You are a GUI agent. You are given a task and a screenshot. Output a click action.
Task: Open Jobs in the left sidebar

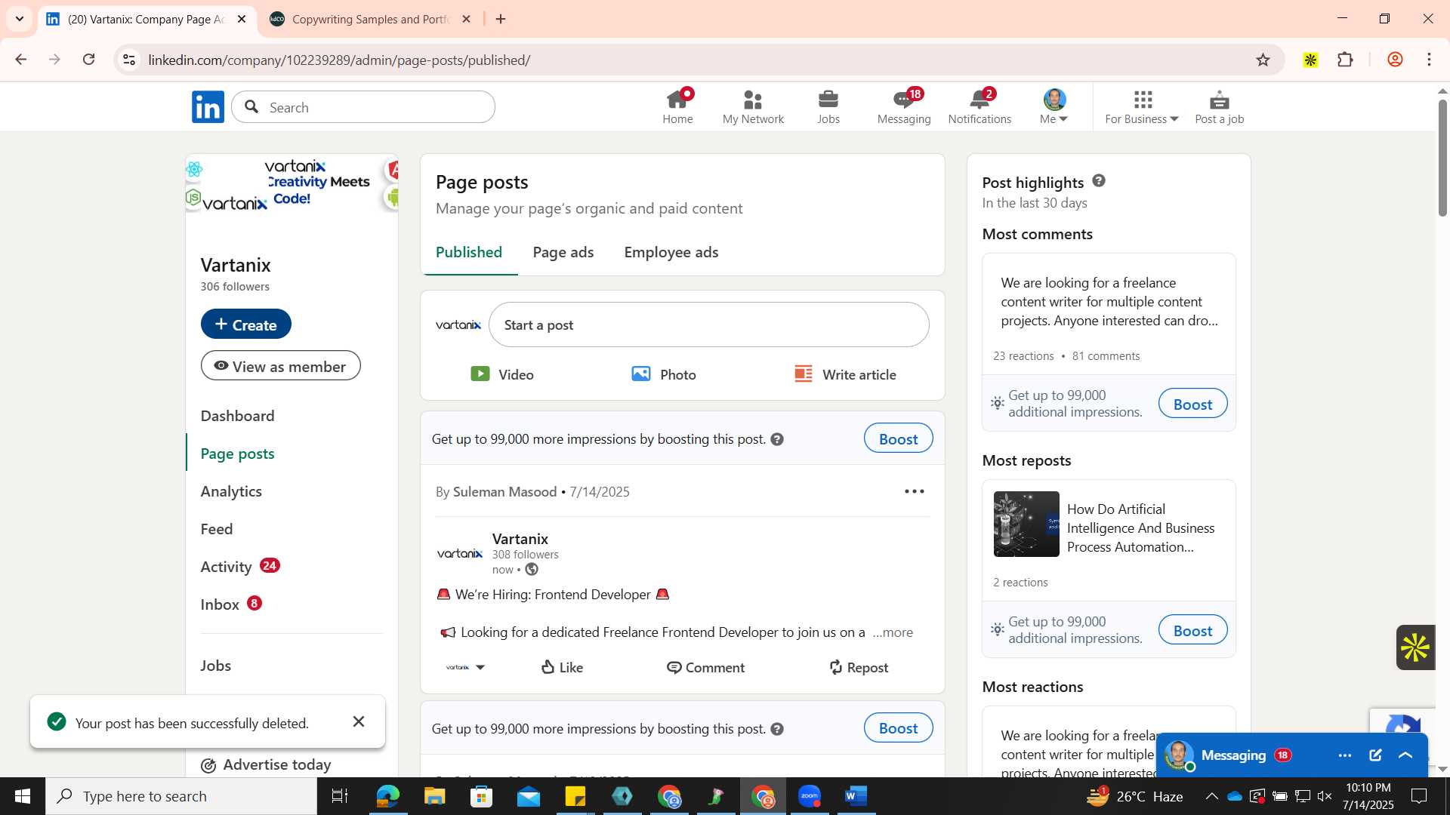pos(216,666)
